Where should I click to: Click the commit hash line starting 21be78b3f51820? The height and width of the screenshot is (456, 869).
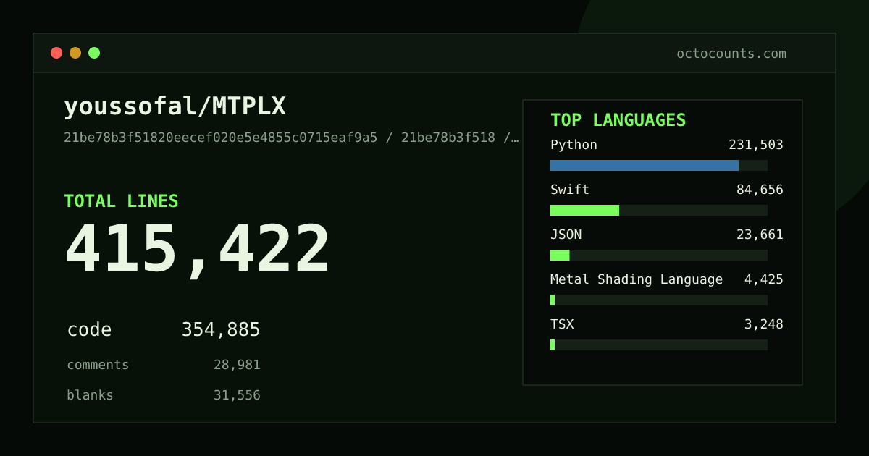pyautogui.click(x=291, y=138)
